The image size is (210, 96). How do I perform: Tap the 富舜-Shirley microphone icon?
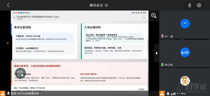8,93
